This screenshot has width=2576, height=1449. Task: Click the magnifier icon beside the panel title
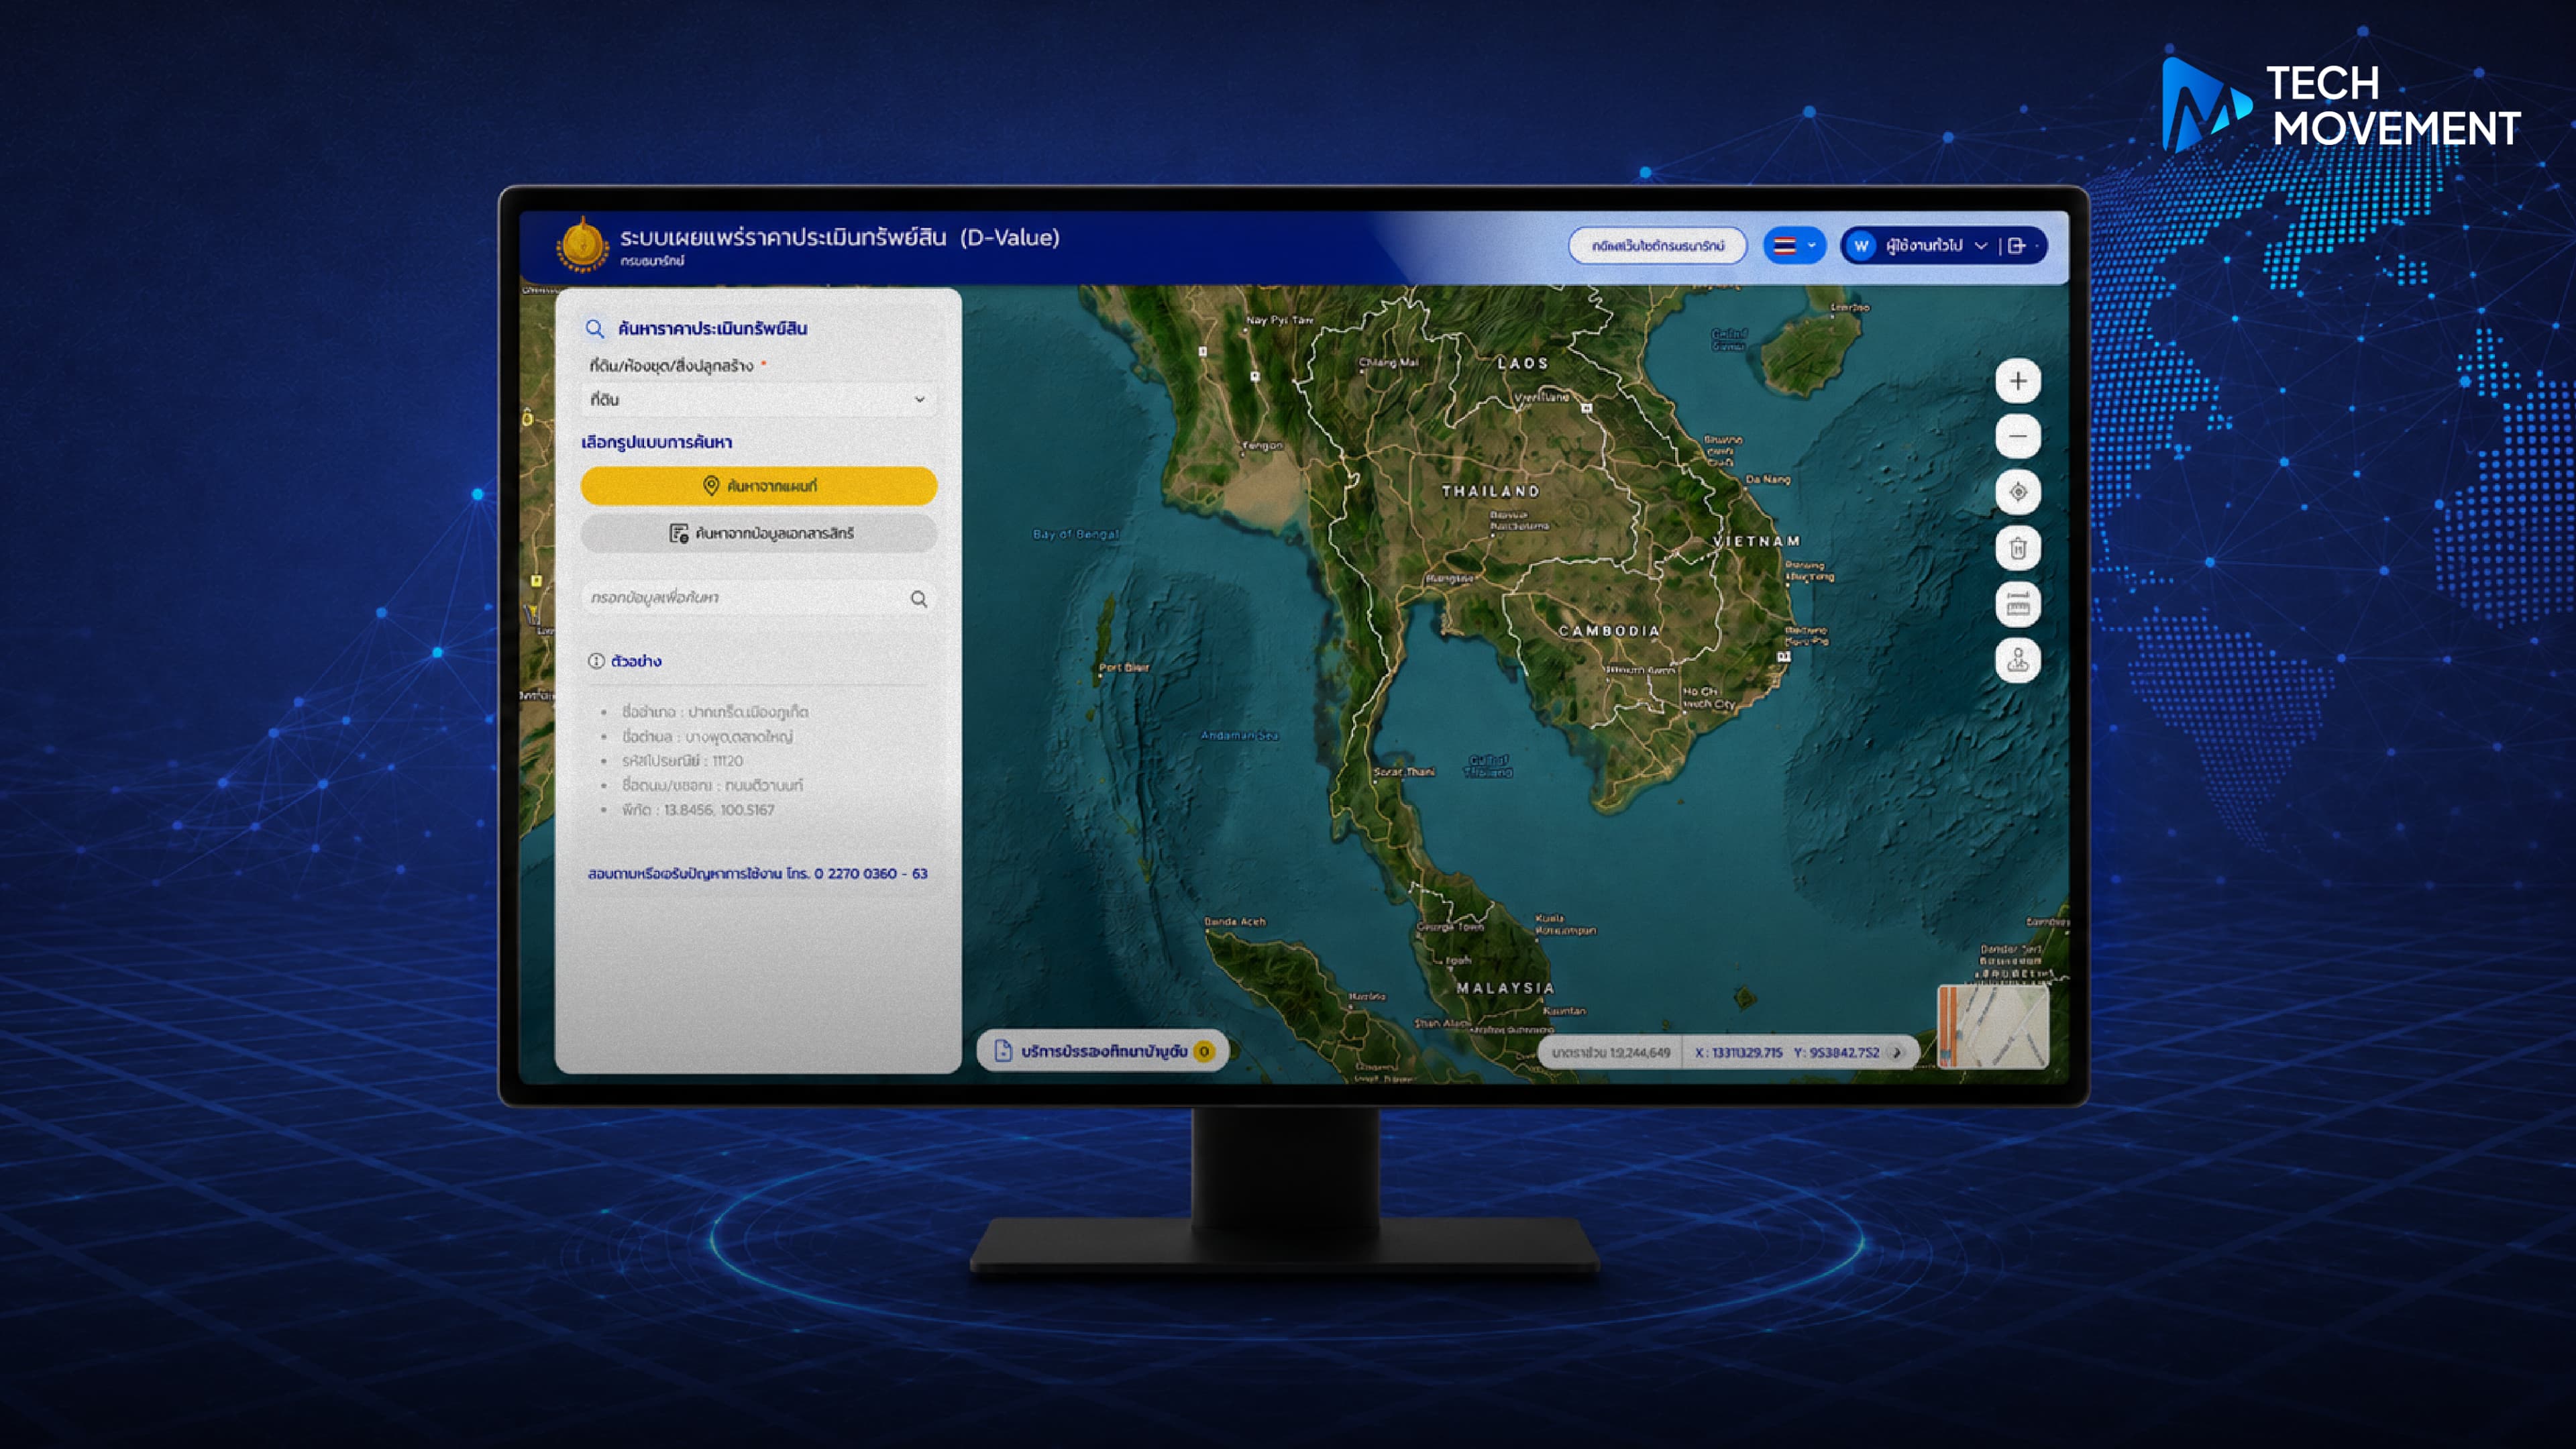595,329
